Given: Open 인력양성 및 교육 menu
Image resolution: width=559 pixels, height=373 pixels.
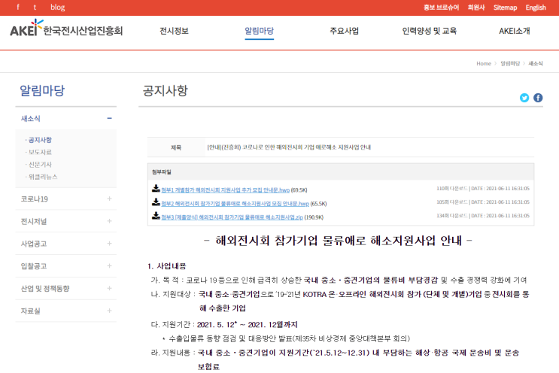Looking at the screenshot, I should pos(430,31).
